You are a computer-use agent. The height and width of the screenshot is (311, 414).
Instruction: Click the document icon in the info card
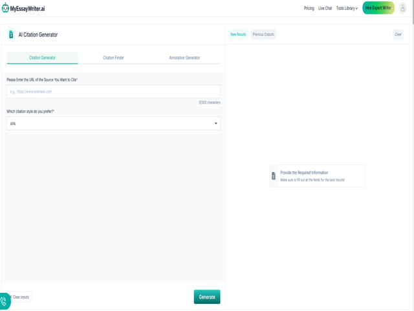[274, 176]
